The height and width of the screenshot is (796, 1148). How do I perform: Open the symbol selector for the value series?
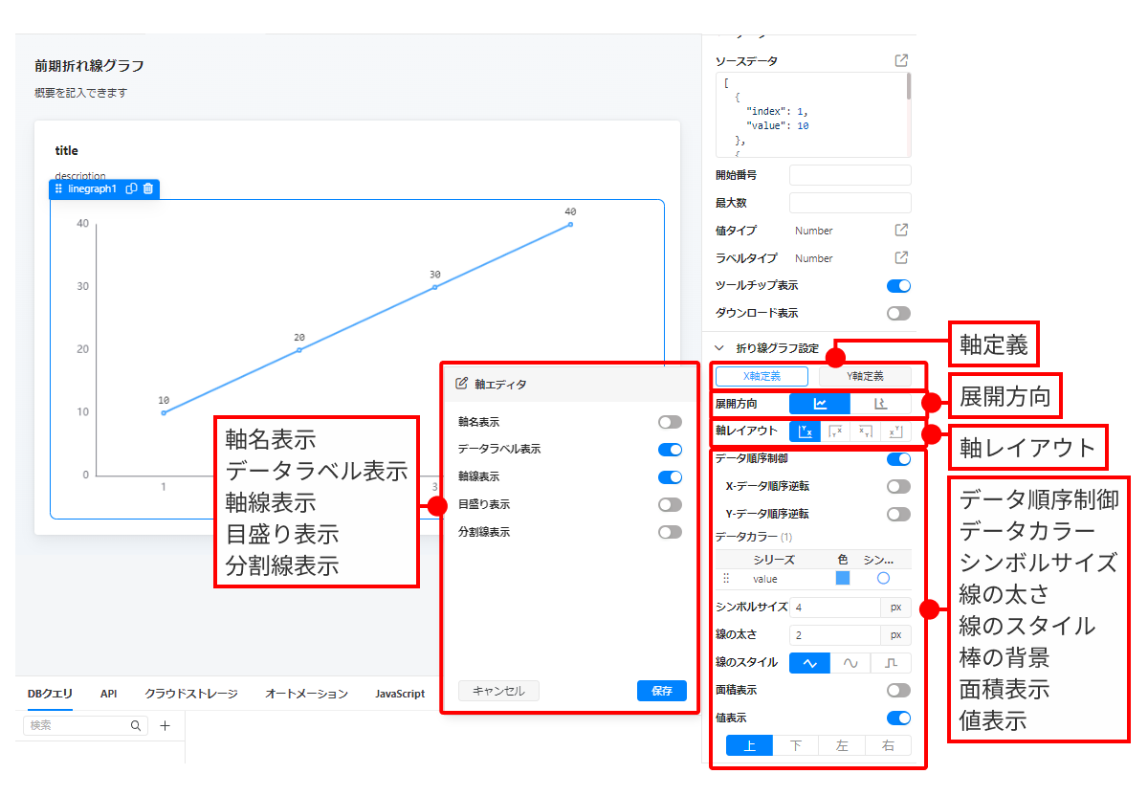click(x=883, y=579)
